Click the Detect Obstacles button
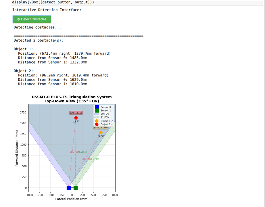 tap(32, 19)
